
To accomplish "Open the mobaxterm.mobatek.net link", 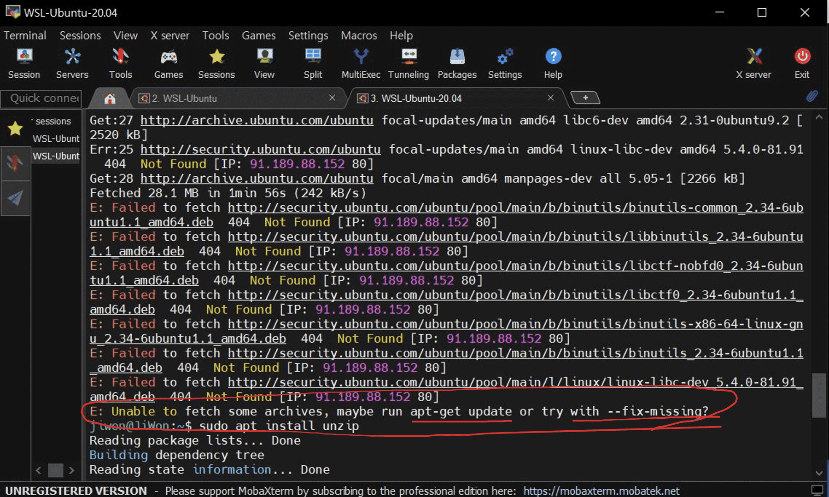I will [x=601, y=491].
